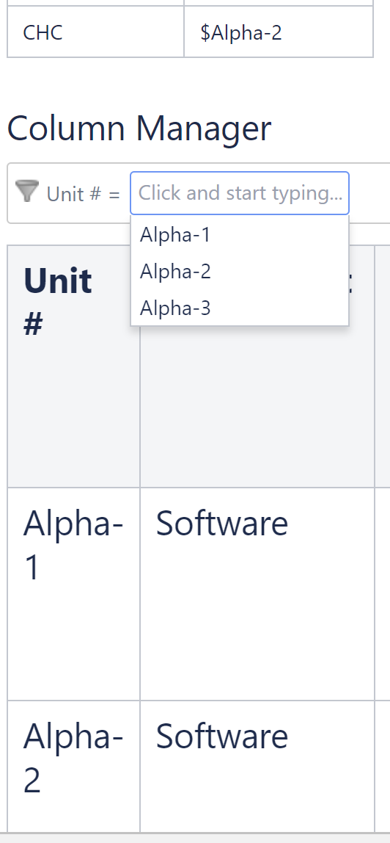This screenshot has height=843, width=390.
Task: Click the 'Unit # =' filter label
Action: [83, 194]
